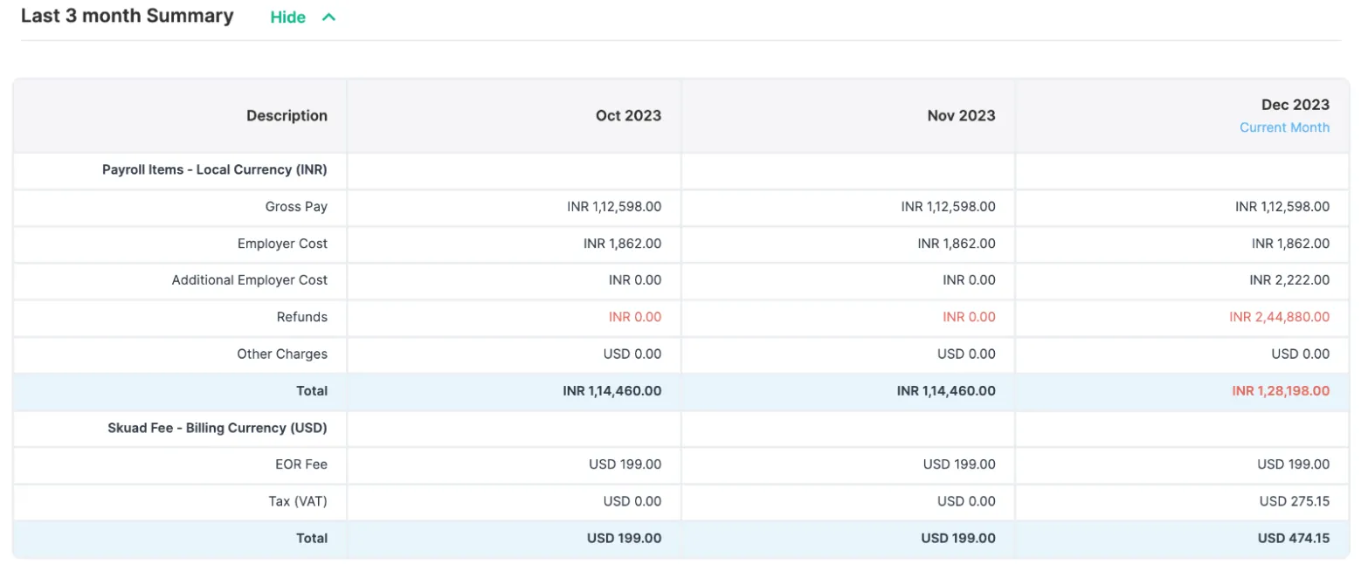Viewport: 1361px width, 571px height.
Task: Select Nov 2023 EOR Fee USD 199.00
Action: pyautogui.click(x=959, y=464)
